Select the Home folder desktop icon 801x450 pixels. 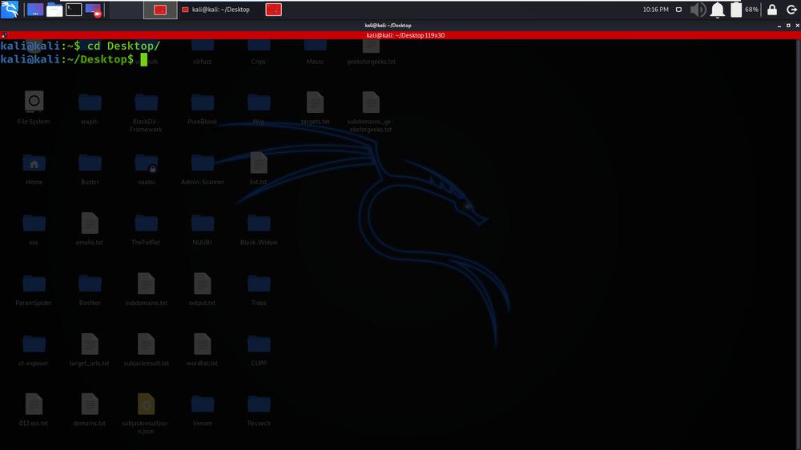34,169
